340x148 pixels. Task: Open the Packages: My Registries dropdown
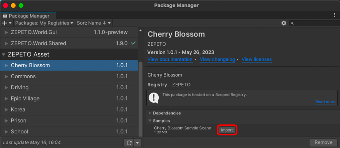(x=45, y=23)
